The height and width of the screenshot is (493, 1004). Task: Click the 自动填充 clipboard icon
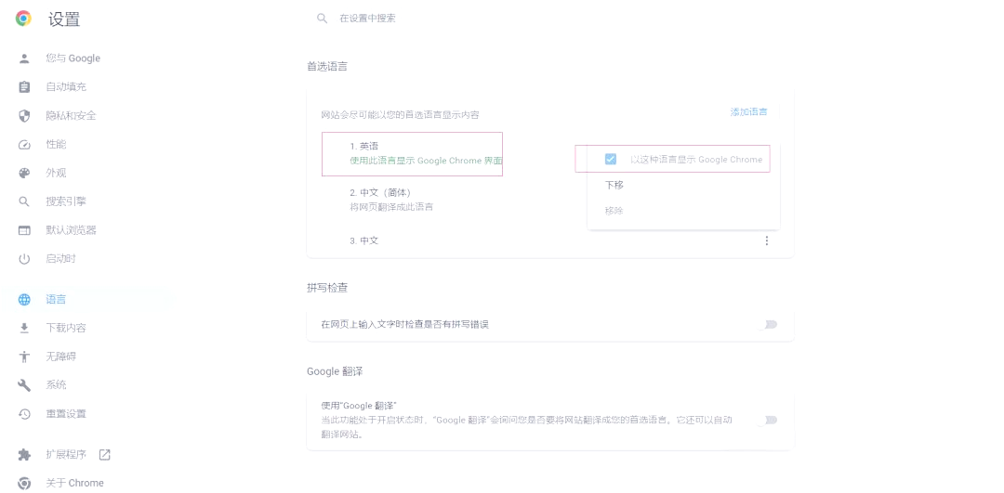click(x=25, y=87)
